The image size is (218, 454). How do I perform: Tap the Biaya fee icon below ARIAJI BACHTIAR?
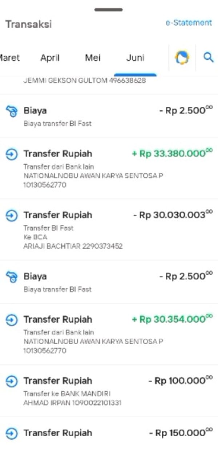(12, 277)
